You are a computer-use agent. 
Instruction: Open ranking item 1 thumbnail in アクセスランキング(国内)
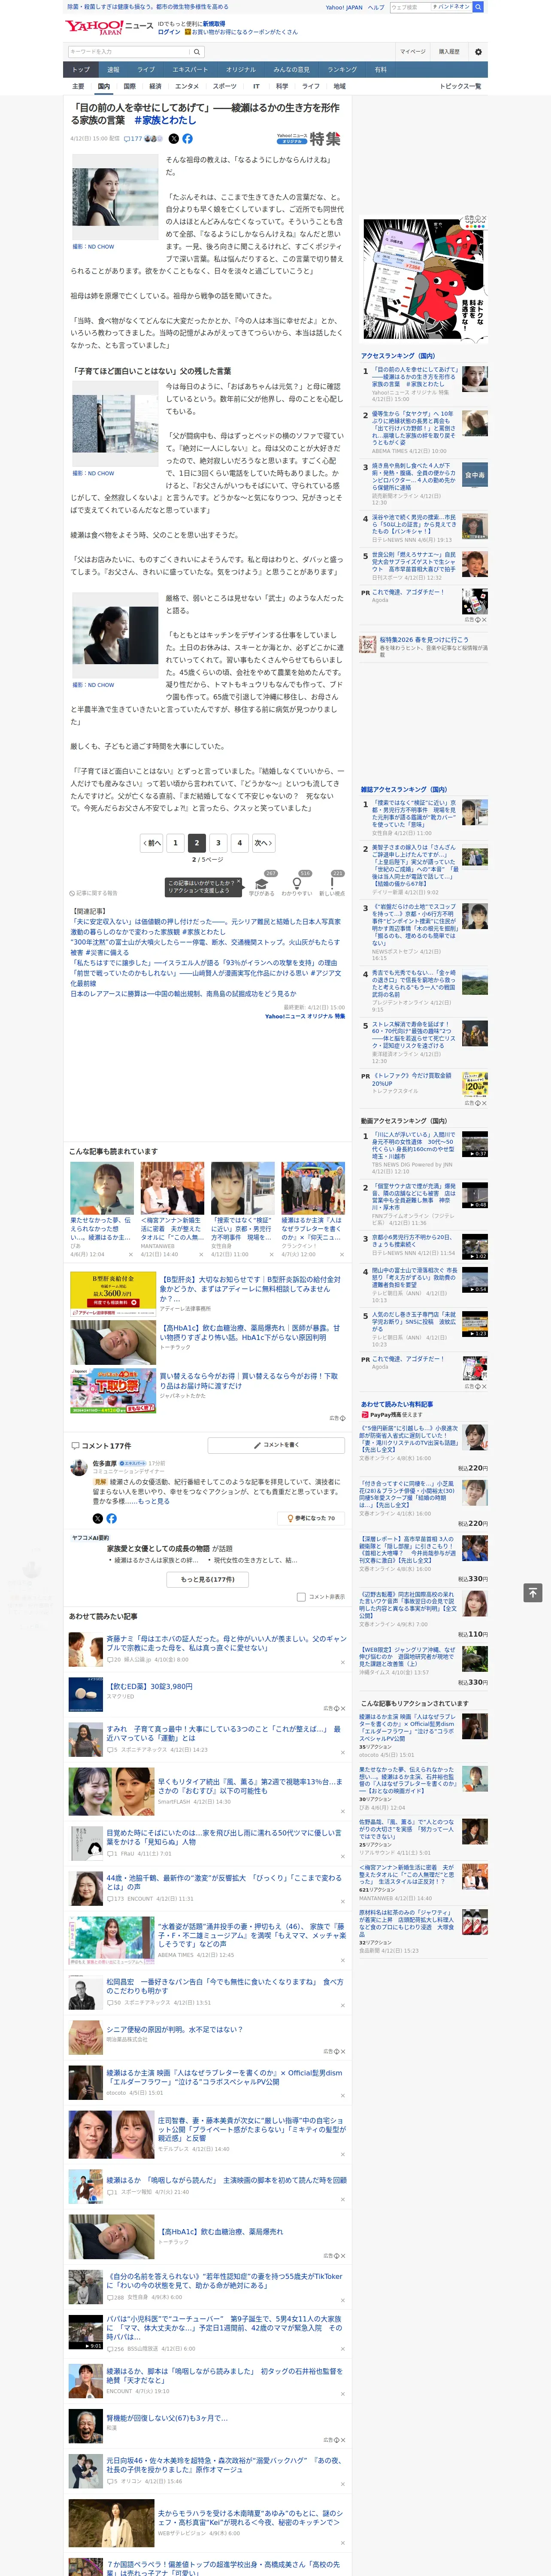click(x=475, y=379)
